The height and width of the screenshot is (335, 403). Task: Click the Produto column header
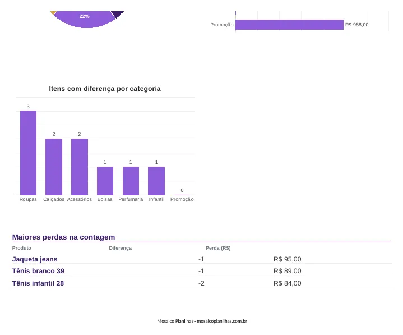[22, 248]
